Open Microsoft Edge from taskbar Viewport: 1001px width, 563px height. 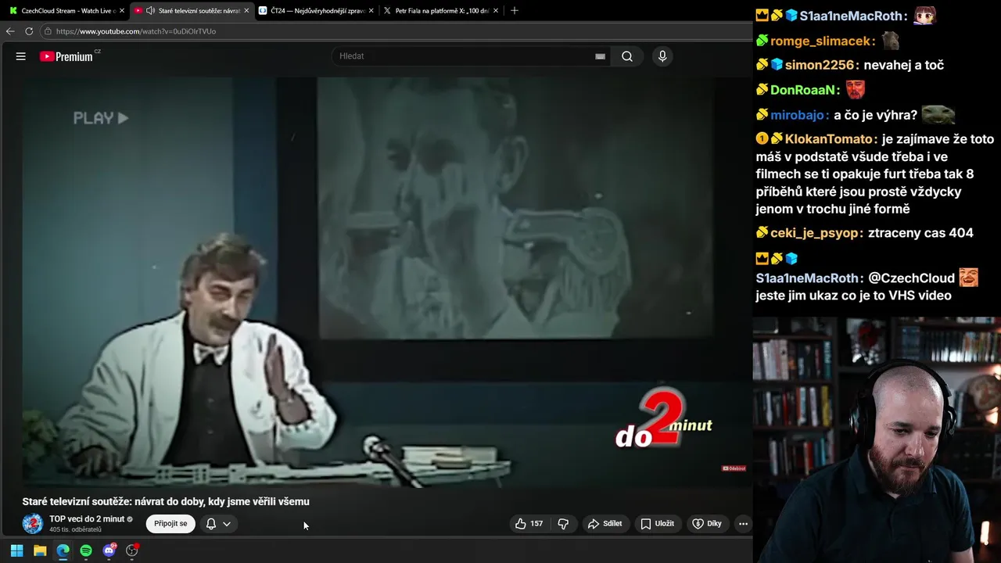pos(63,550)
